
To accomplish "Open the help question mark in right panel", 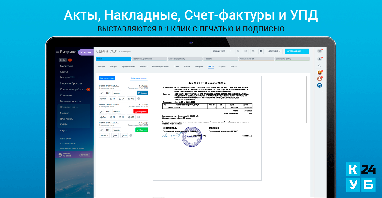I will 319,51.
